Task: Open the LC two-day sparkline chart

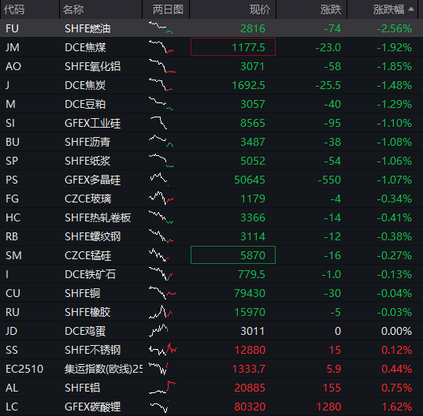Action: point(159,407)
